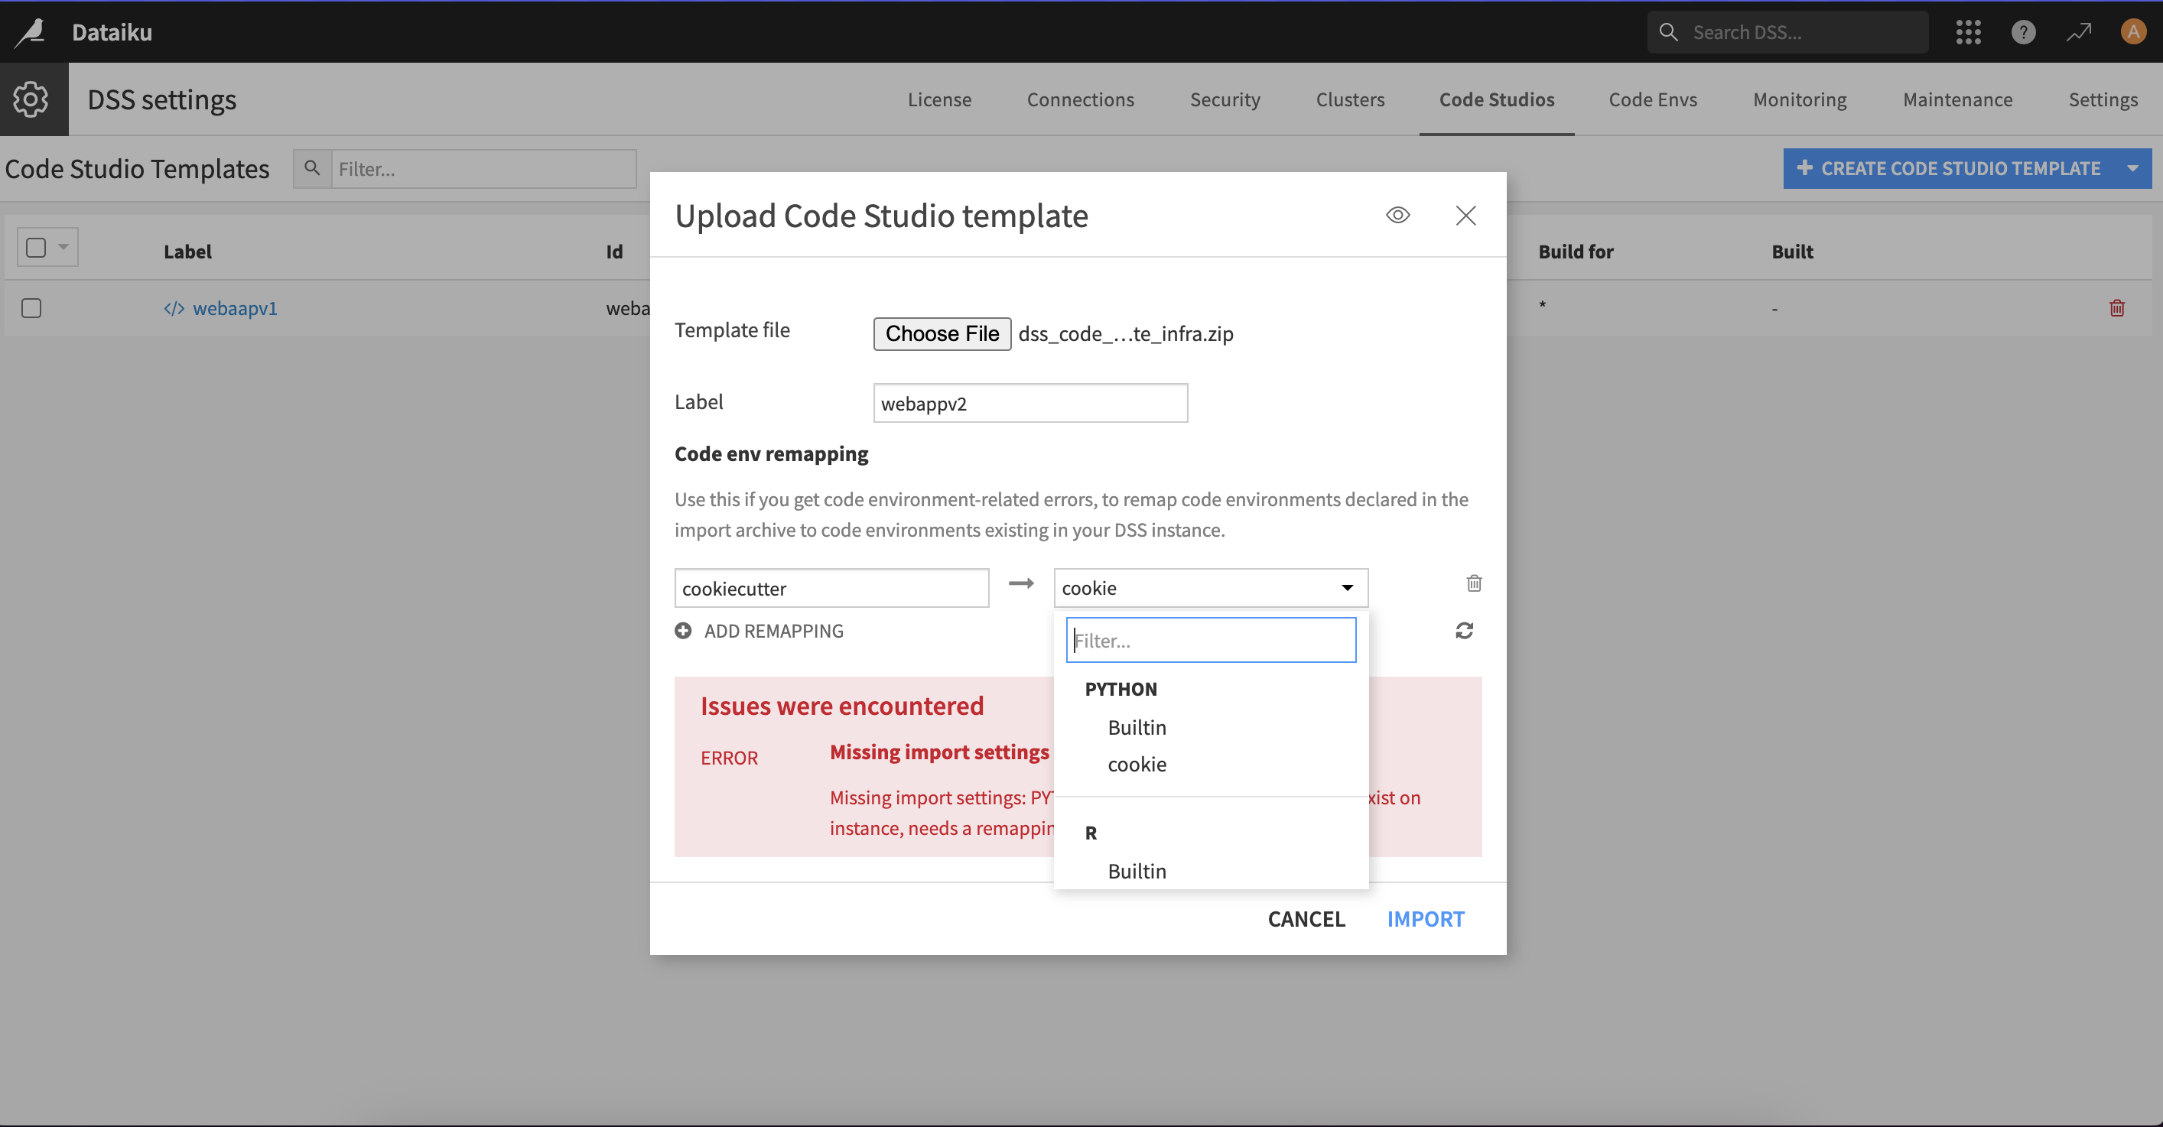Close the Upload Code Studio template dialog
The image size is (2163, 1127).
click(x=1465, y=216)
